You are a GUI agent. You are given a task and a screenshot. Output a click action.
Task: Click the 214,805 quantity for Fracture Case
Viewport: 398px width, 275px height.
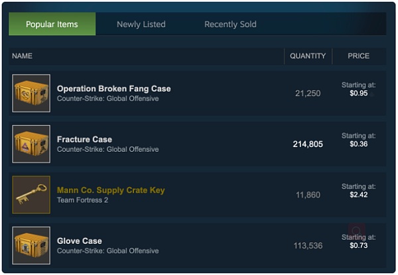[x=308, y=144]
